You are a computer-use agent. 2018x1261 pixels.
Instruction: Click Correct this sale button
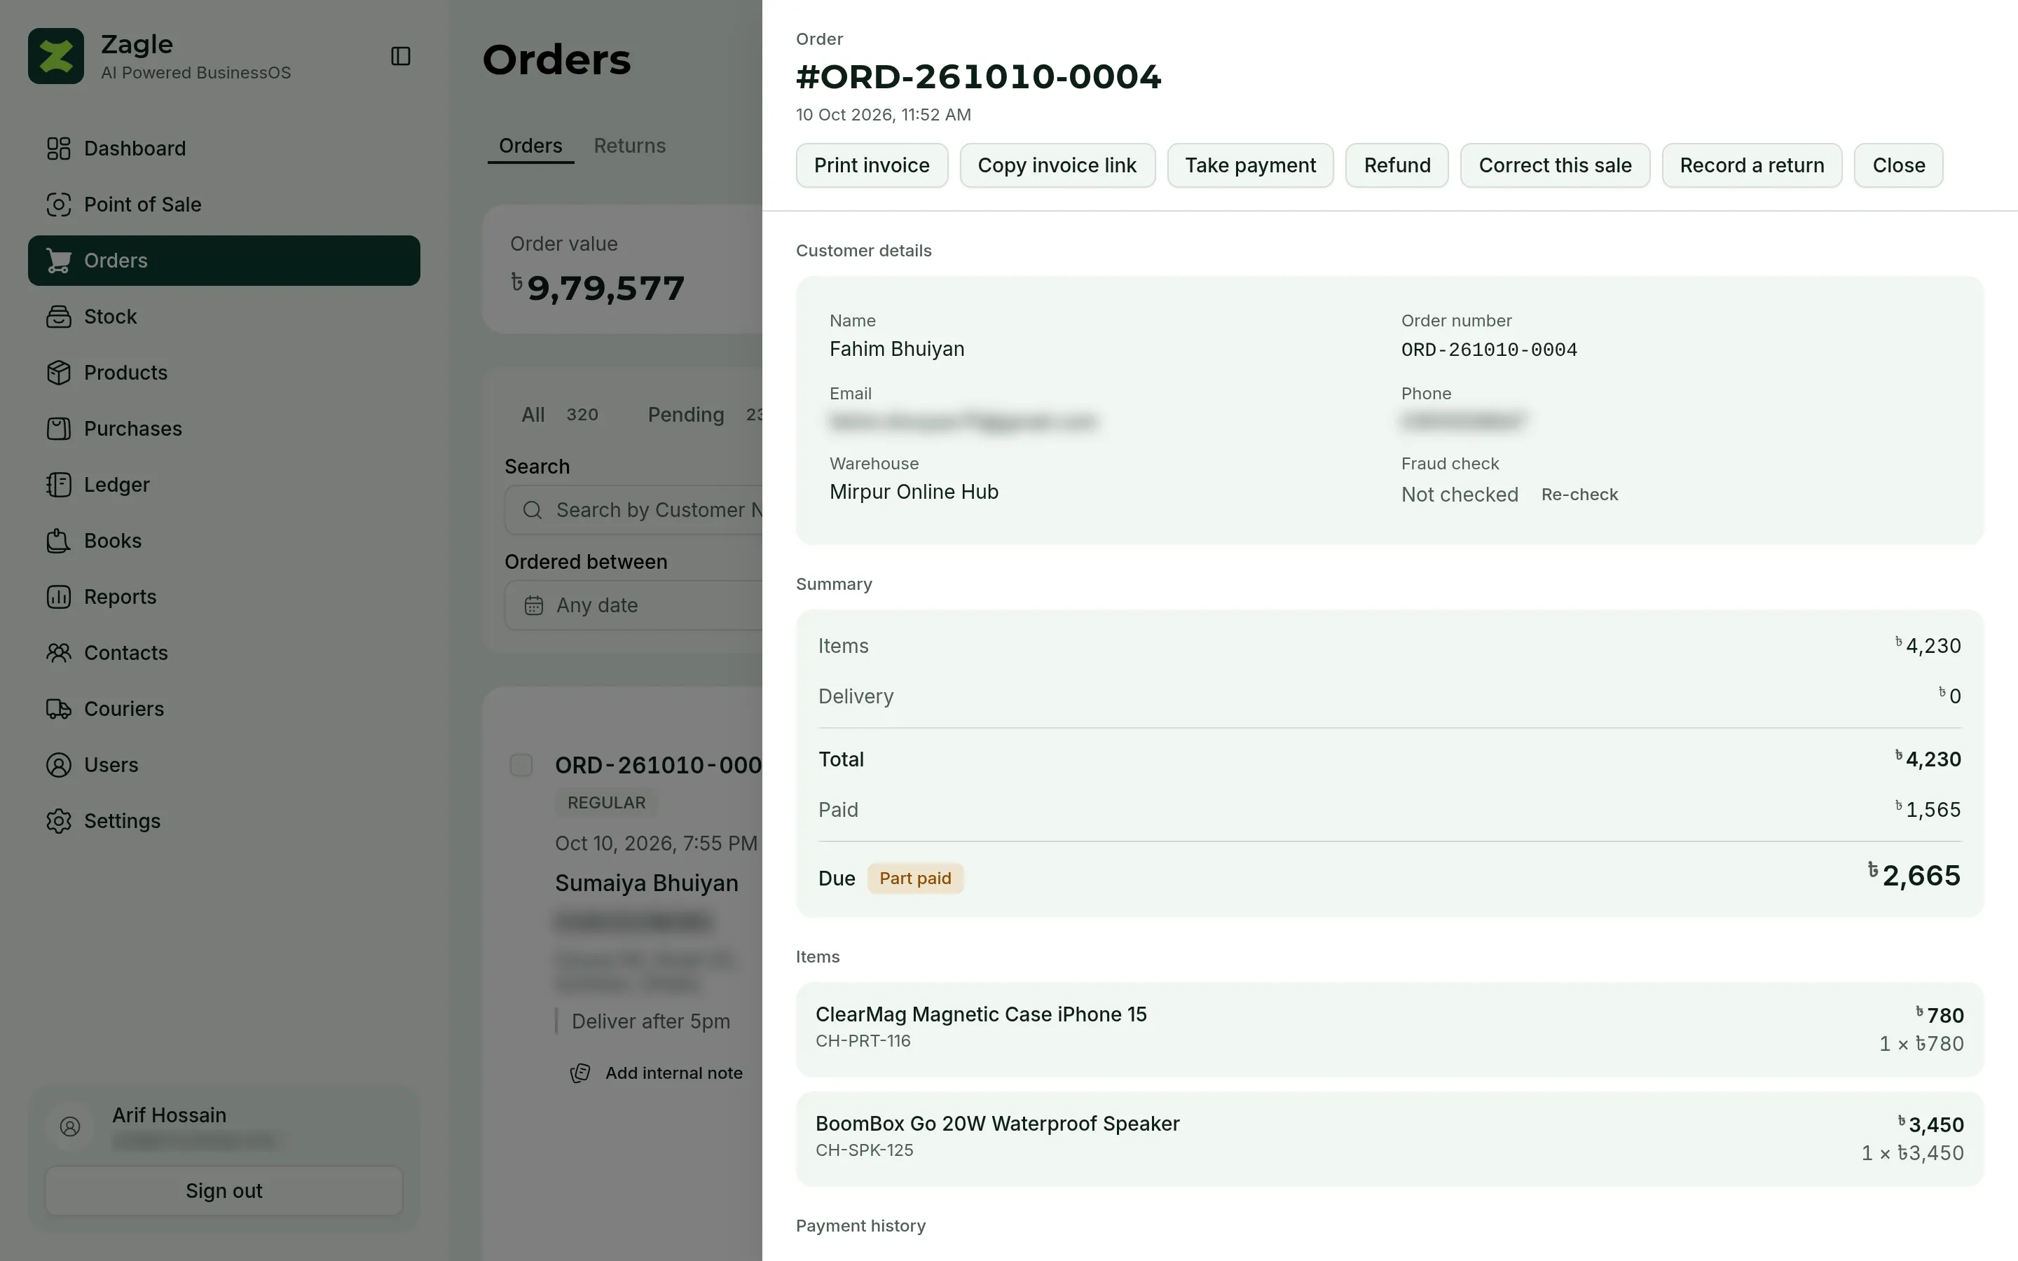(1554, 165)
